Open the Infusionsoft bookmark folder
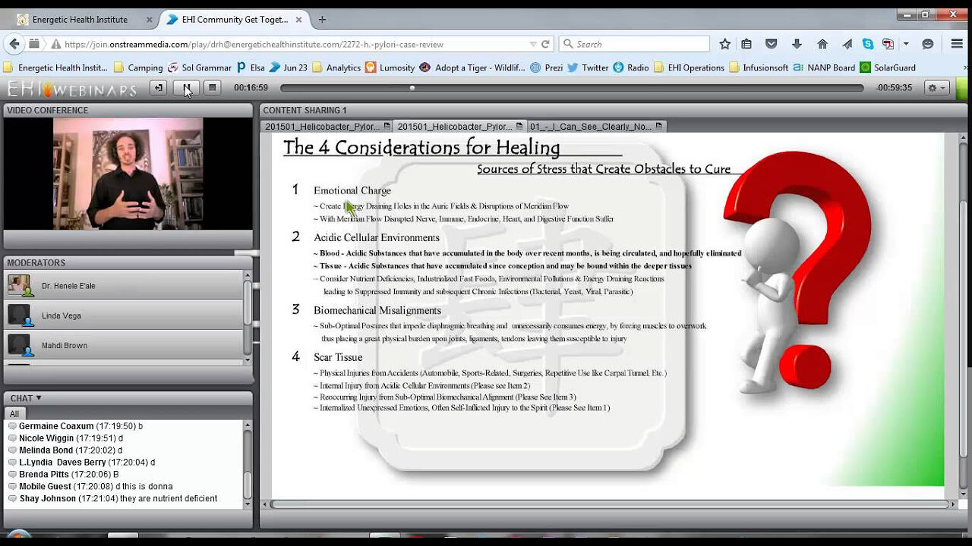 pyautogui.click(x=759, y=67)
